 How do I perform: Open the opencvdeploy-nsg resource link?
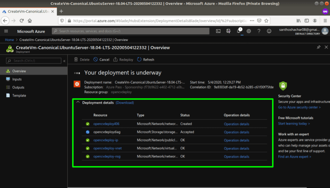(107, 156)
